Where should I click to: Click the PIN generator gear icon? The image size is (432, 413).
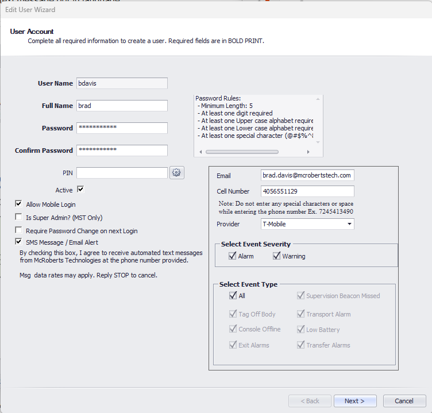[176, 172]
